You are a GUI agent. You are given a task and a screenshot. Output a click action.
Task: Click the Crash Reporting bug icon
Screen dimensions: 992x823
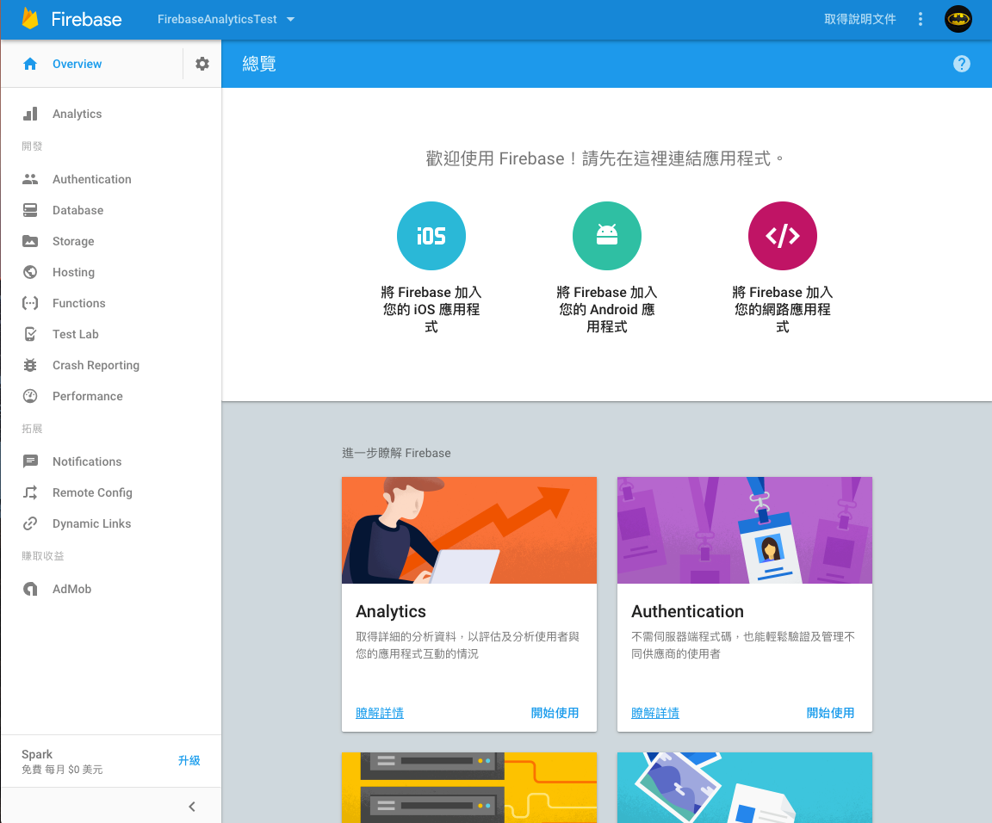pyautogui.click(x=30, y=365)
